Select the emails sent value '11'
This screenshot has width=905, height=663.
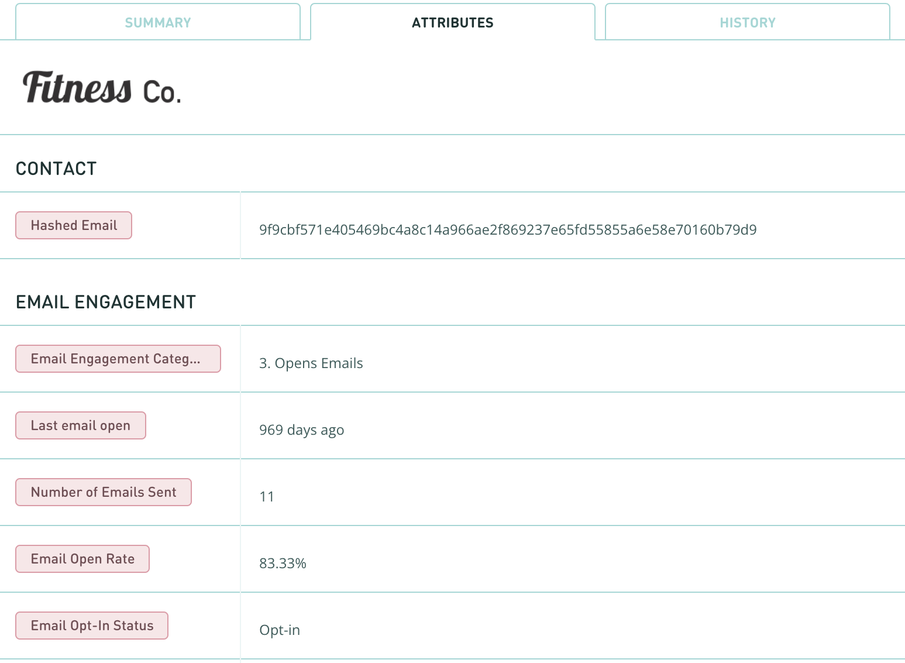(267, 497)
